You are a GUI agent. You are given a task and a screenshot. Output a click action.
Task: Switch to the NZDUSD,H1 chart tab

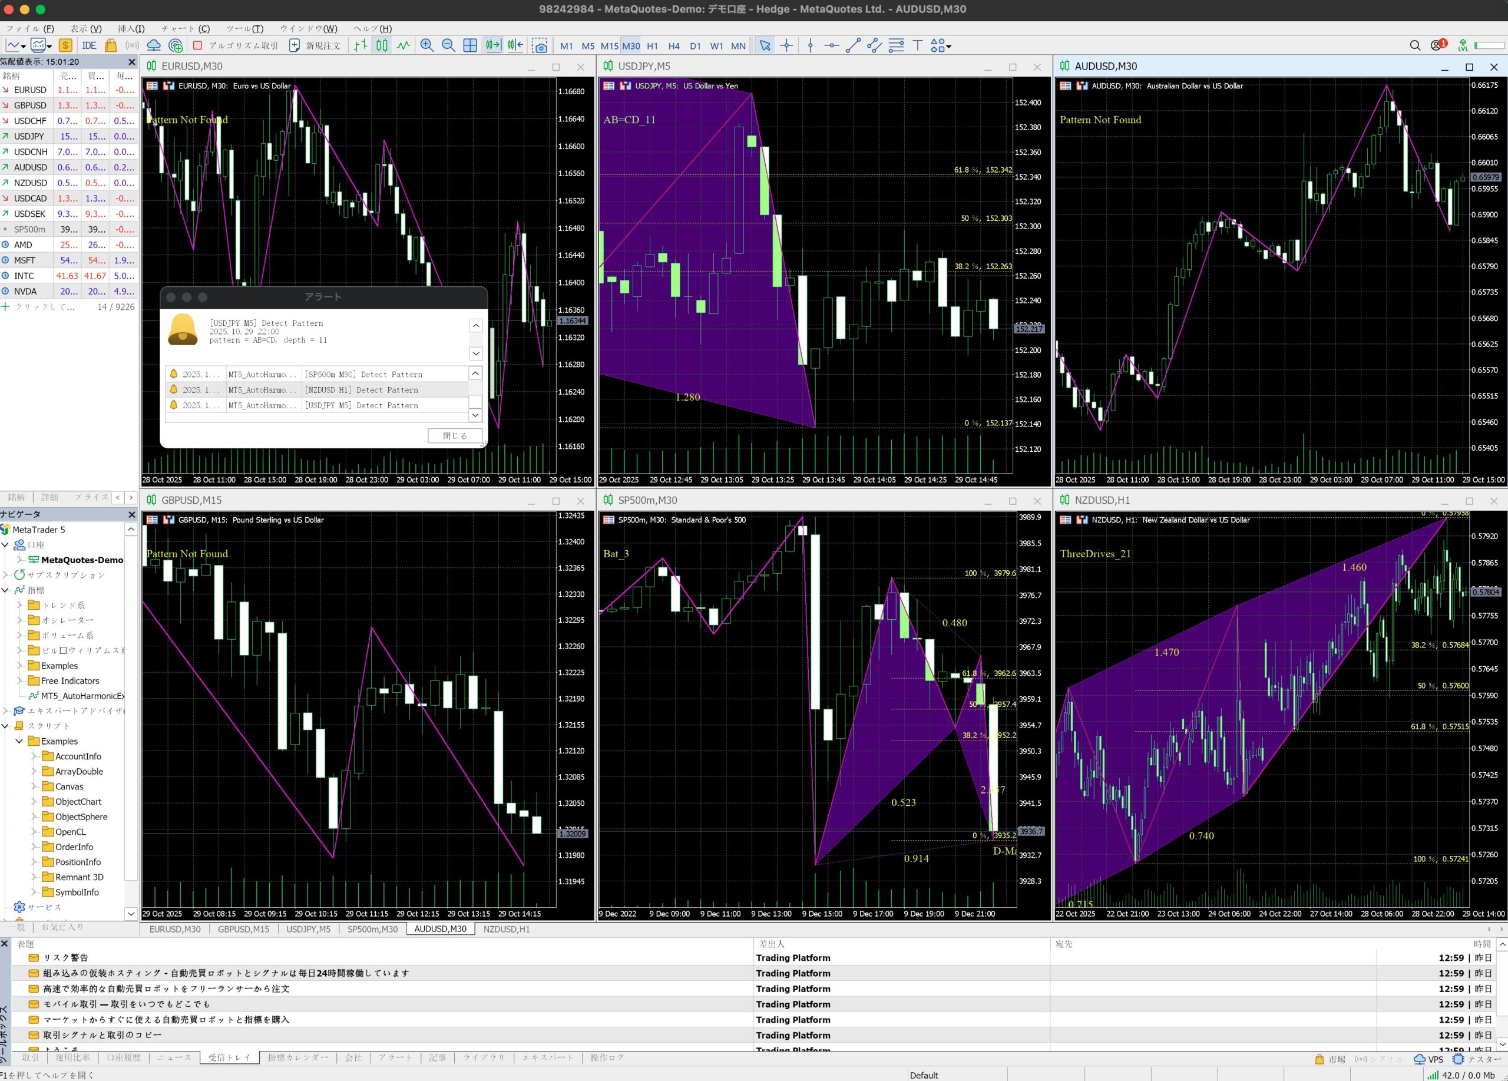pos(506,929)
